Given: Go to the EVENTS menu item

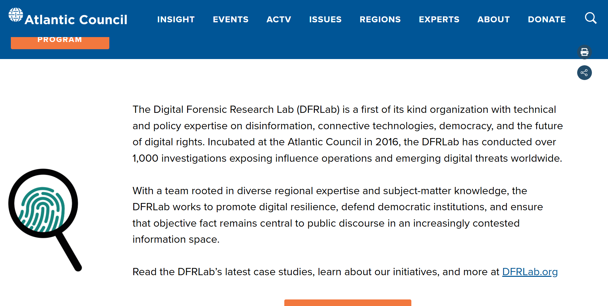Looking at the screenshot, I should point(230,19).
